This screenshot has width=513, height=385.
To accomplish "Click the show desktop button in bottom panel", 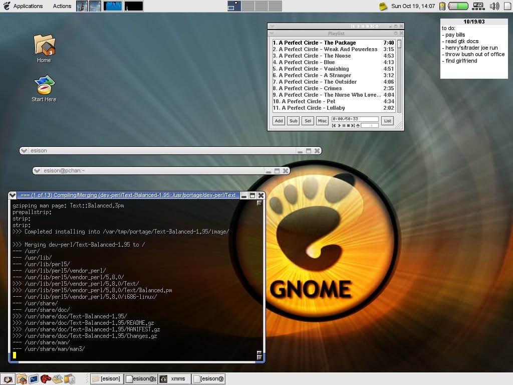I will (8, 379).
